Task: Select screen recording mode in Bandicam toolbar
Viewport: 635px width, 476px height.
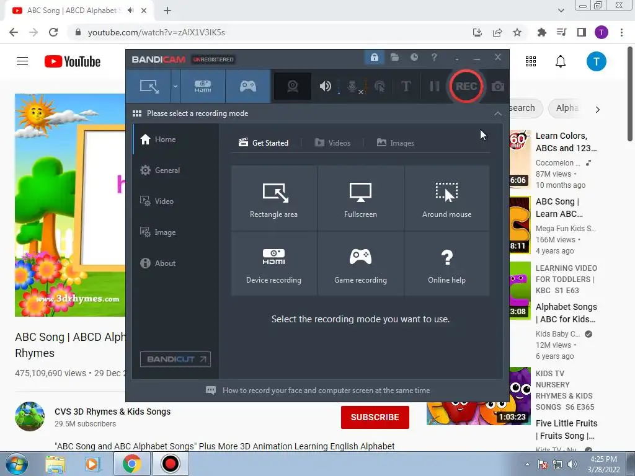Action: tap(149, 86)
